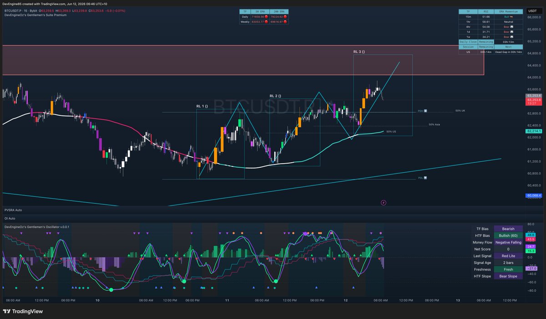Click the lightning bolt event marker on chart
546x319 pixels.
click(x=383, y=203)
